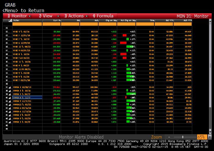214x151 pixels.
Task: Select the VENZ 02/16 ticker row
Action: pos(21,32)
